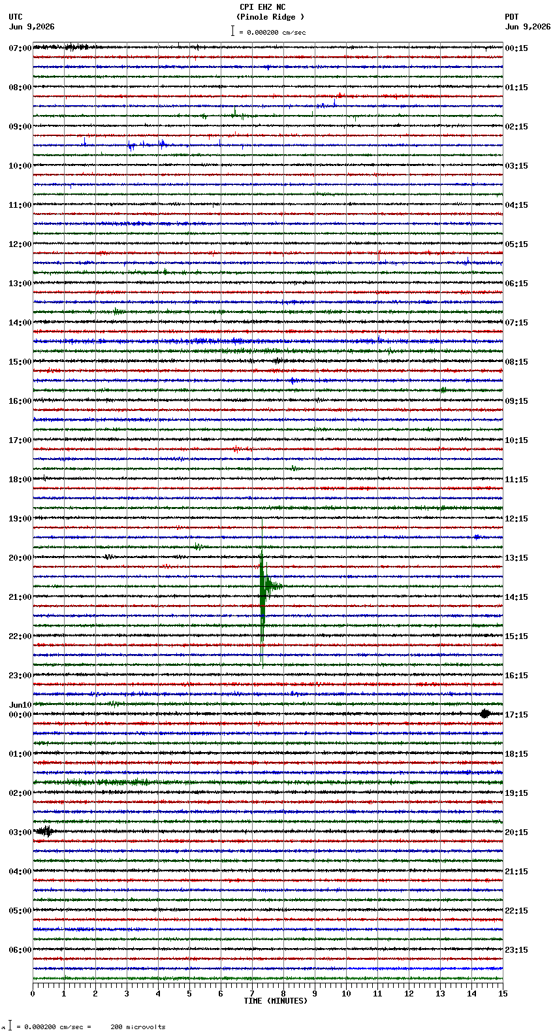Click the '13:00' UTC time label
The image size is (555, 1035).
[x=20, y=284]
